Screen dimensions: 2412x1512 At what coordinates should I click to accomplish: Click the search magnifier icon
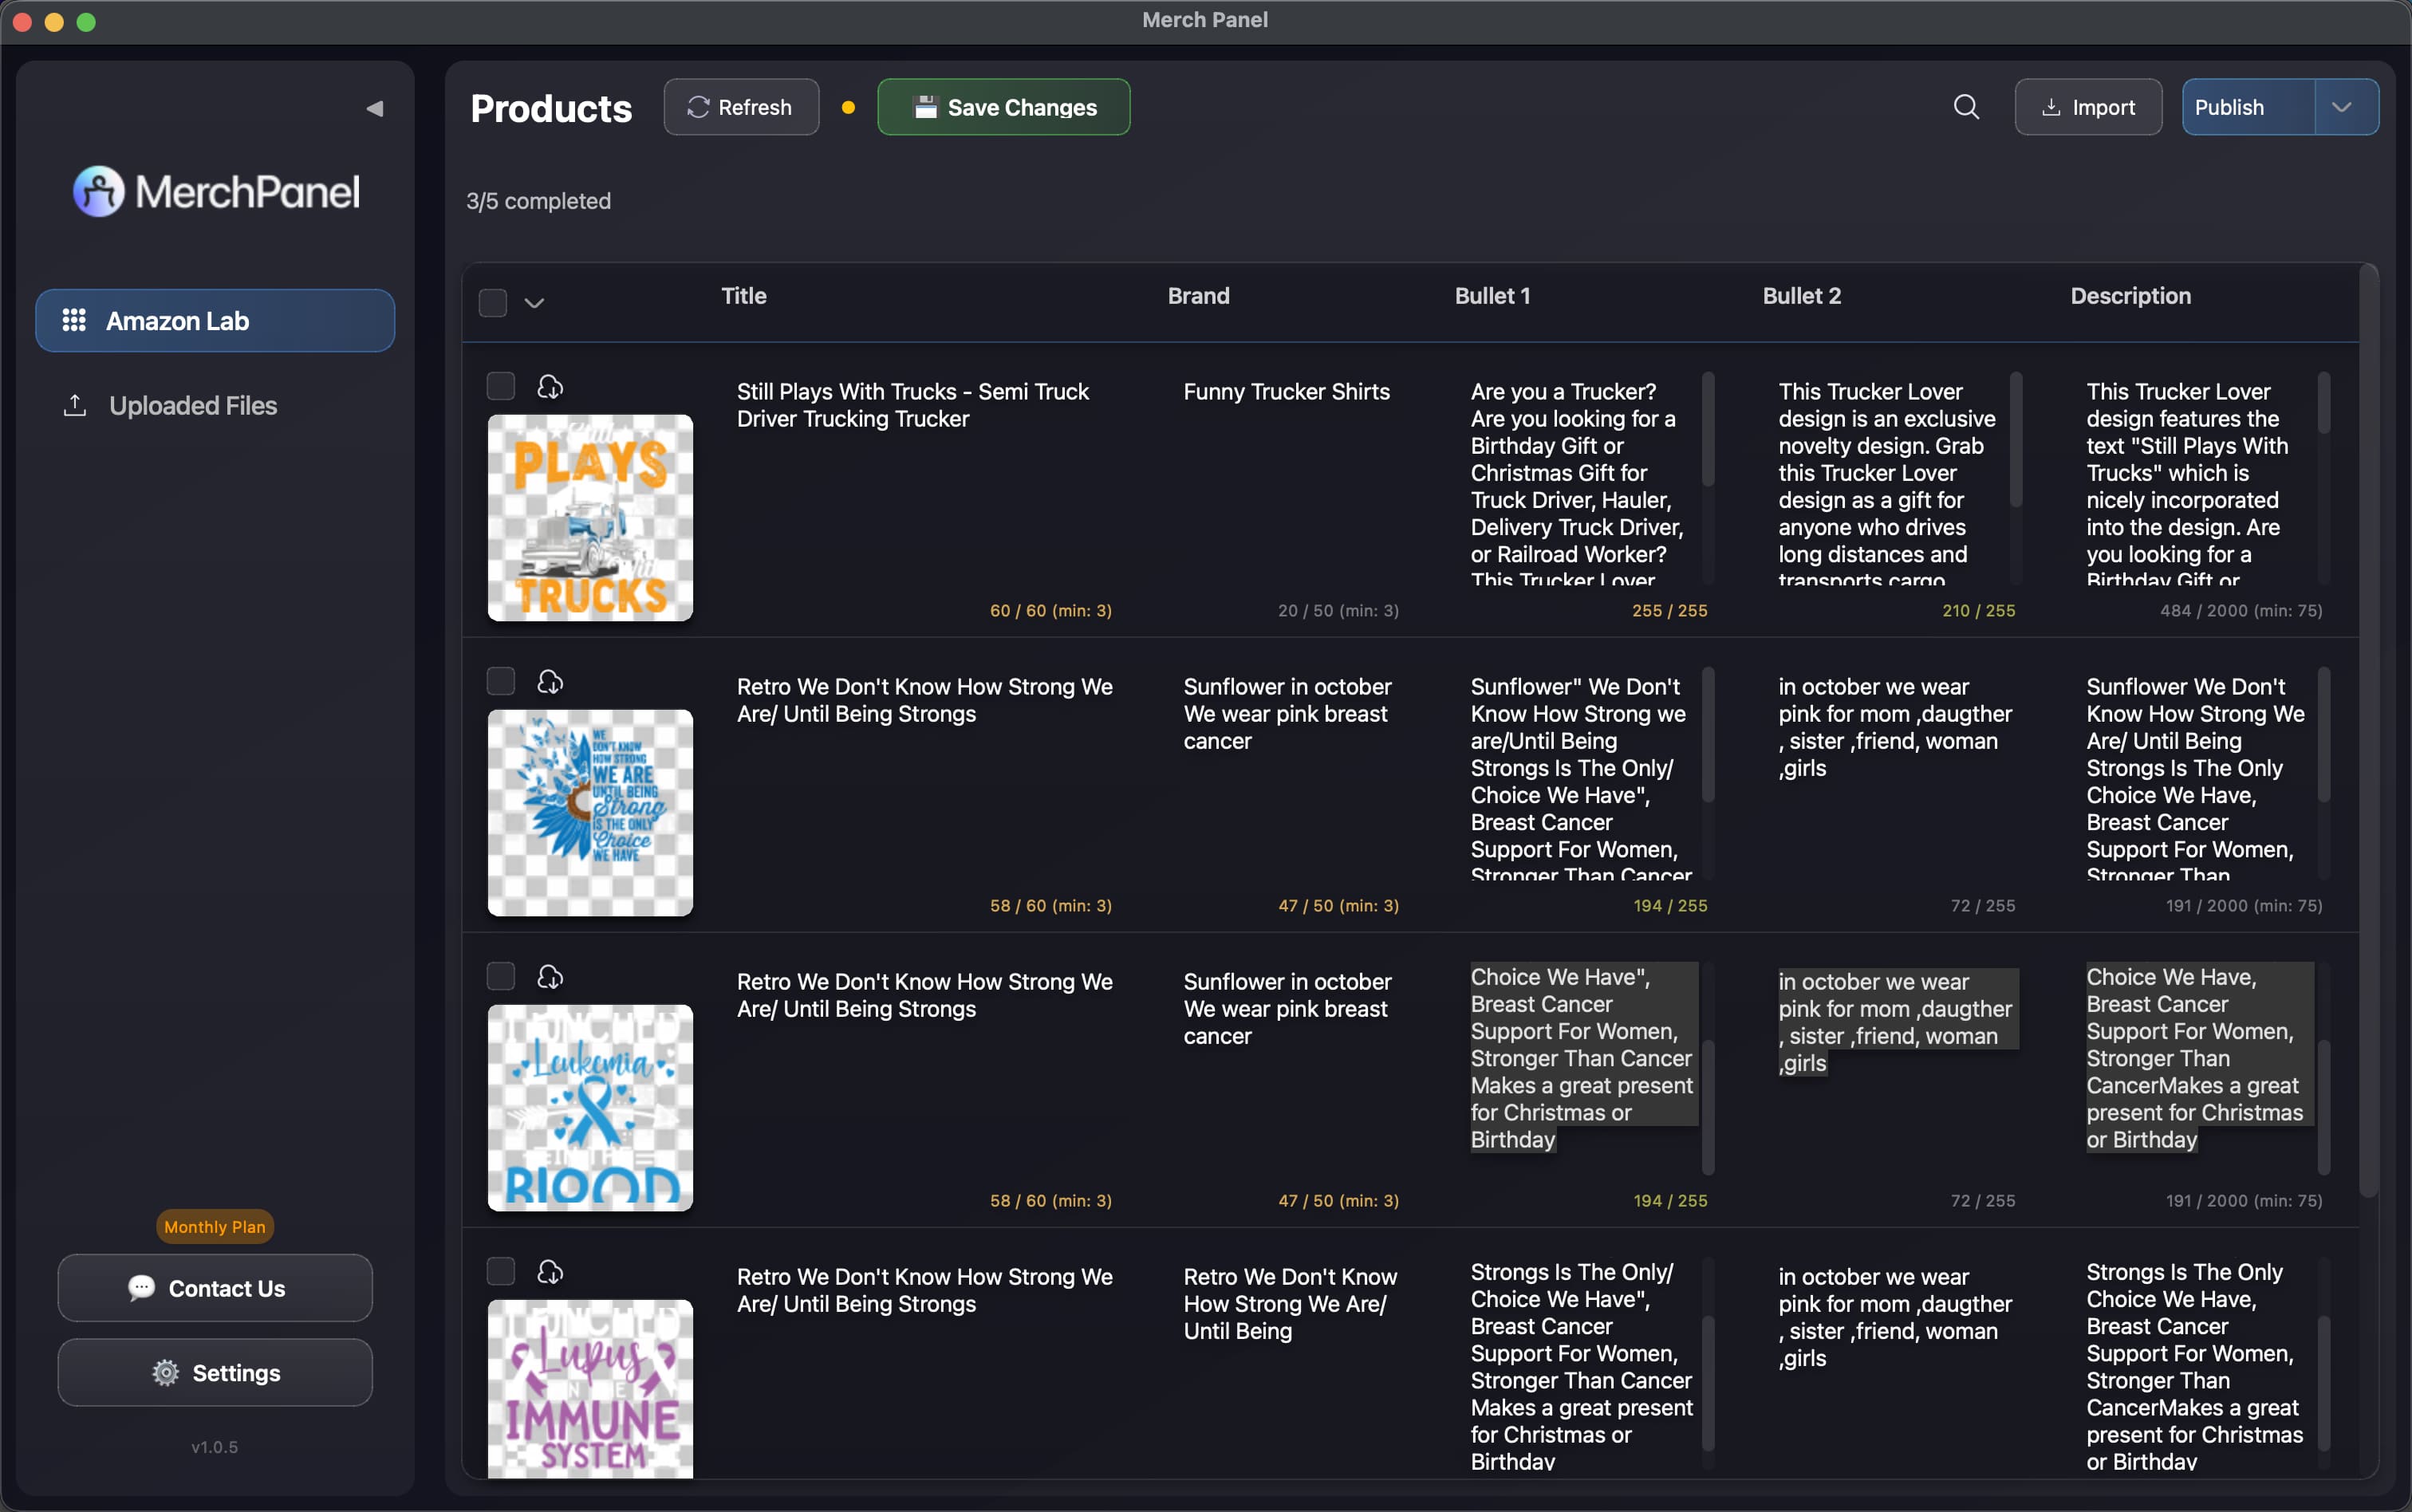(x=1966, y=107)
